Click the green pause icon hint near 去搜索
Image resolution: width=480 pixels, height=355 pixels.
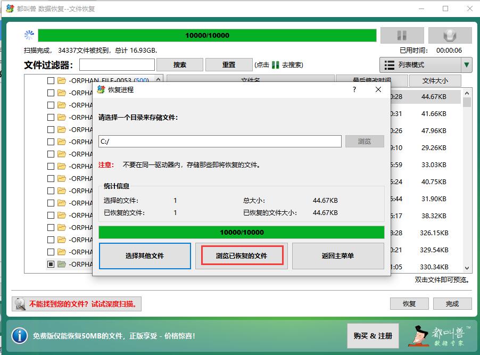click(x=276, y=65)
